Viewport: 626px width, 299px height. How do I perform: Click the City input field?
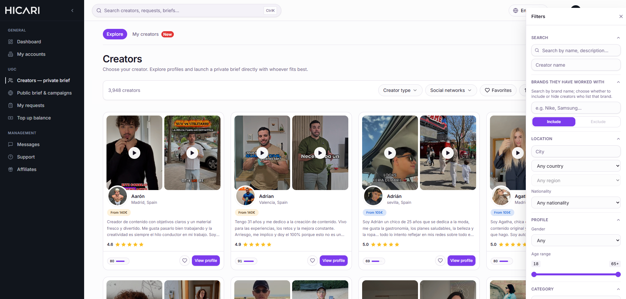pos(576,152)
